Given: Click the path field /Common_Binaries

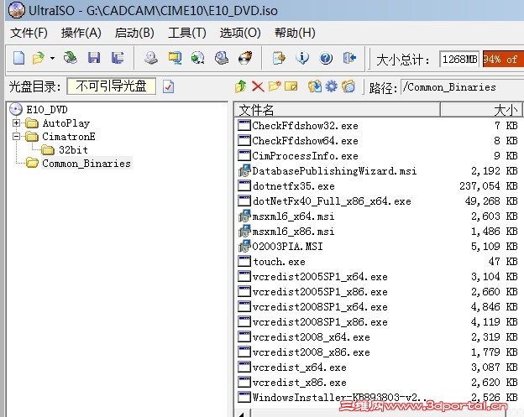Looking at the screenshot, I should [x=462, y=87].
